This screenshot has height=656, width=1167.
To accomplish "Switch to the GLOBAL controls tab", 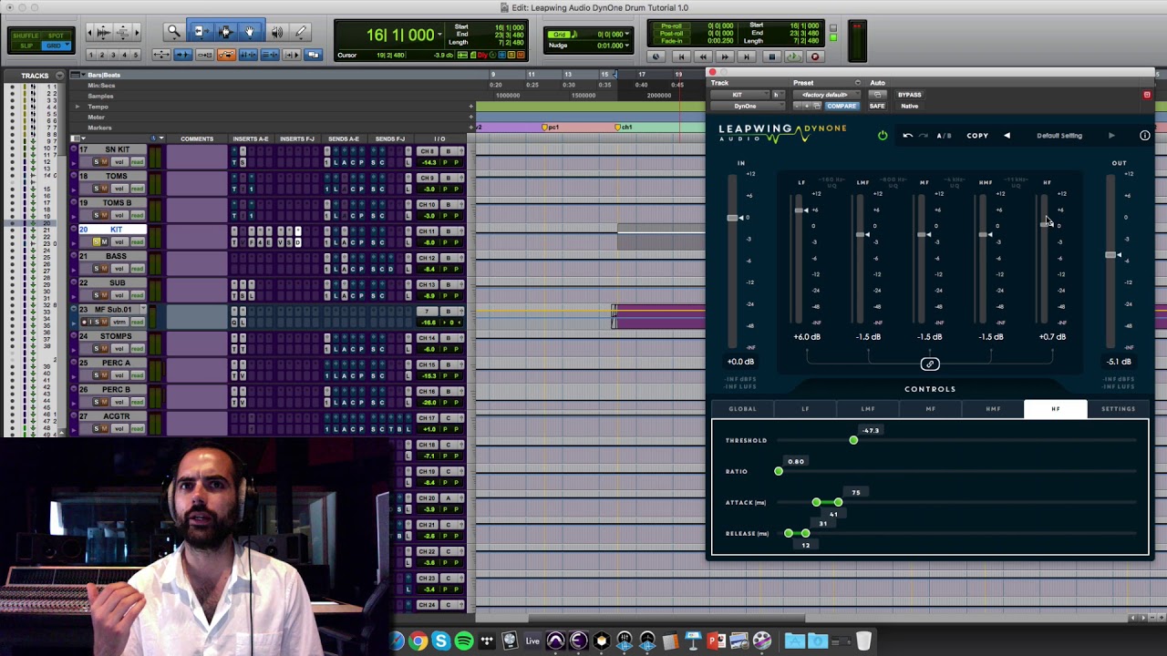I will pyautogui.click(x=742, y=409).
